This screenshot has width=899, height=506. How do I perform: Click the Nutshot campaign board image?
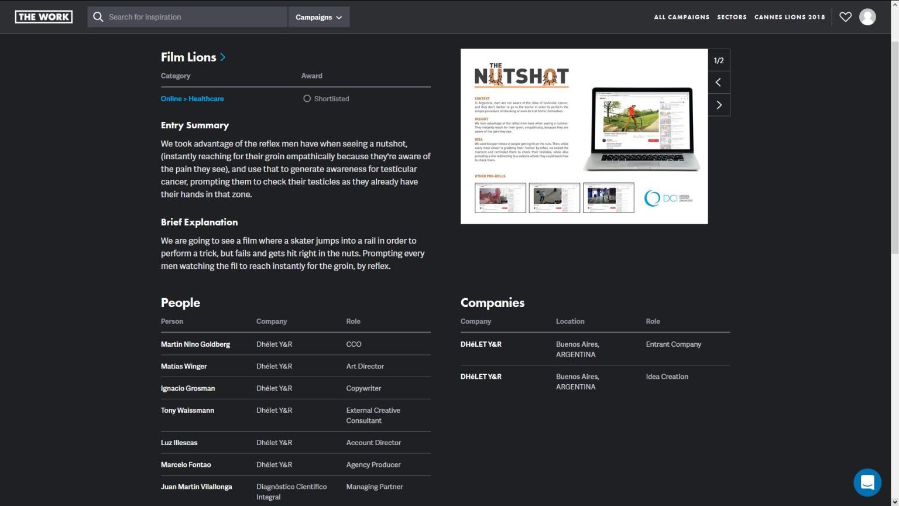[584, 136]
